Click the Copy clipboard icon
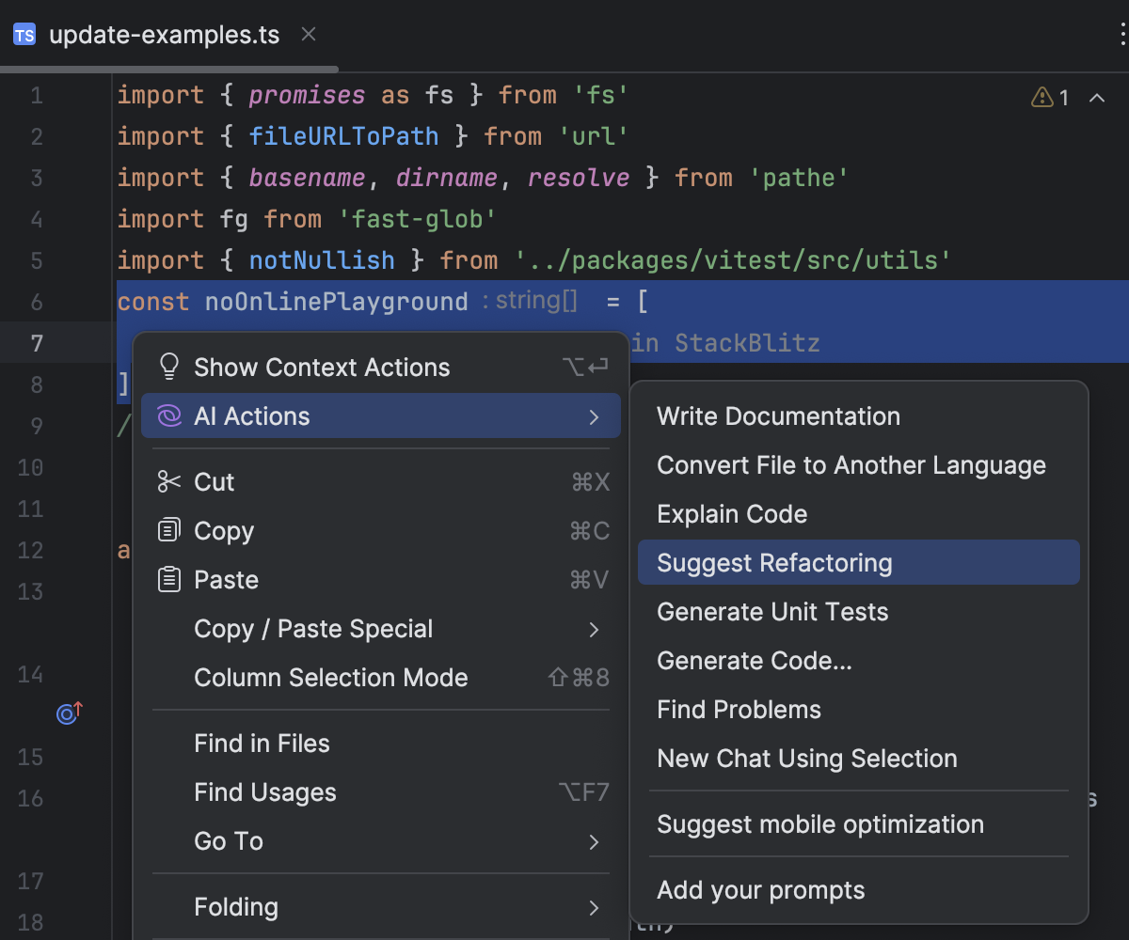The width and height of the screenshot is (1129, 940). [169, 531]
